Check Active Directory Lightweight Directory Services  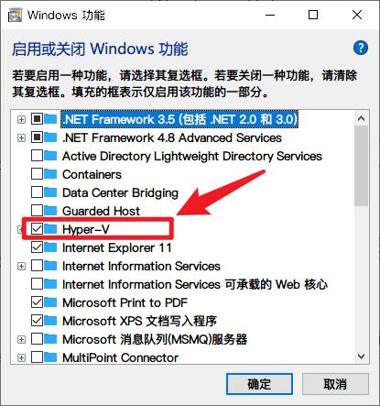click(x=37, y=156)
